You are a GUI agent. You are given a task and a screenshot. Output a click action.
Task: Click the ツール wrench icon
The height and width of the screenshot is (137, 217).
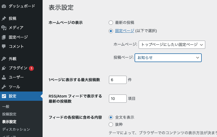point(4,87)
